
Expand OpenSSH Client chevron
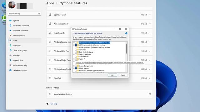coord(150,15)
